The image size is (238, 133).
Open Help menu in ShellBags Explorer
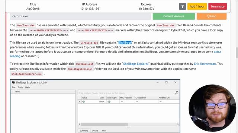(28, 88)
